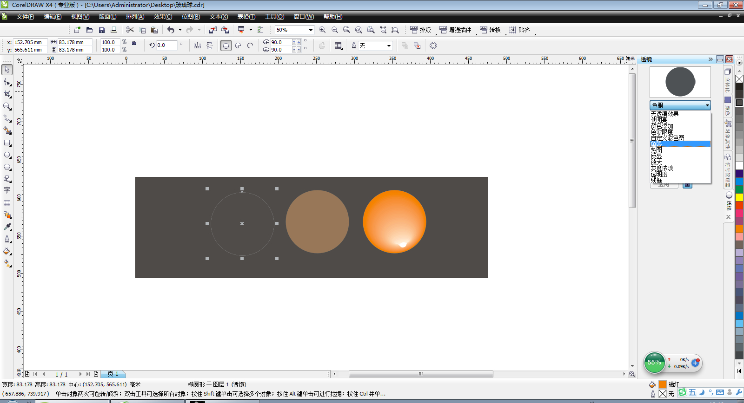
Task: Select the Eyedropper tool
Action: 7,227
